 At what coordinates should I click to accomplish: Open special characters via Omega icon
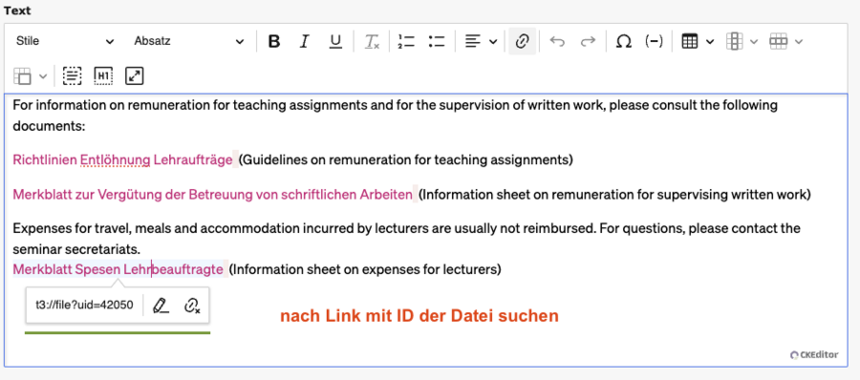coord(623,41)
